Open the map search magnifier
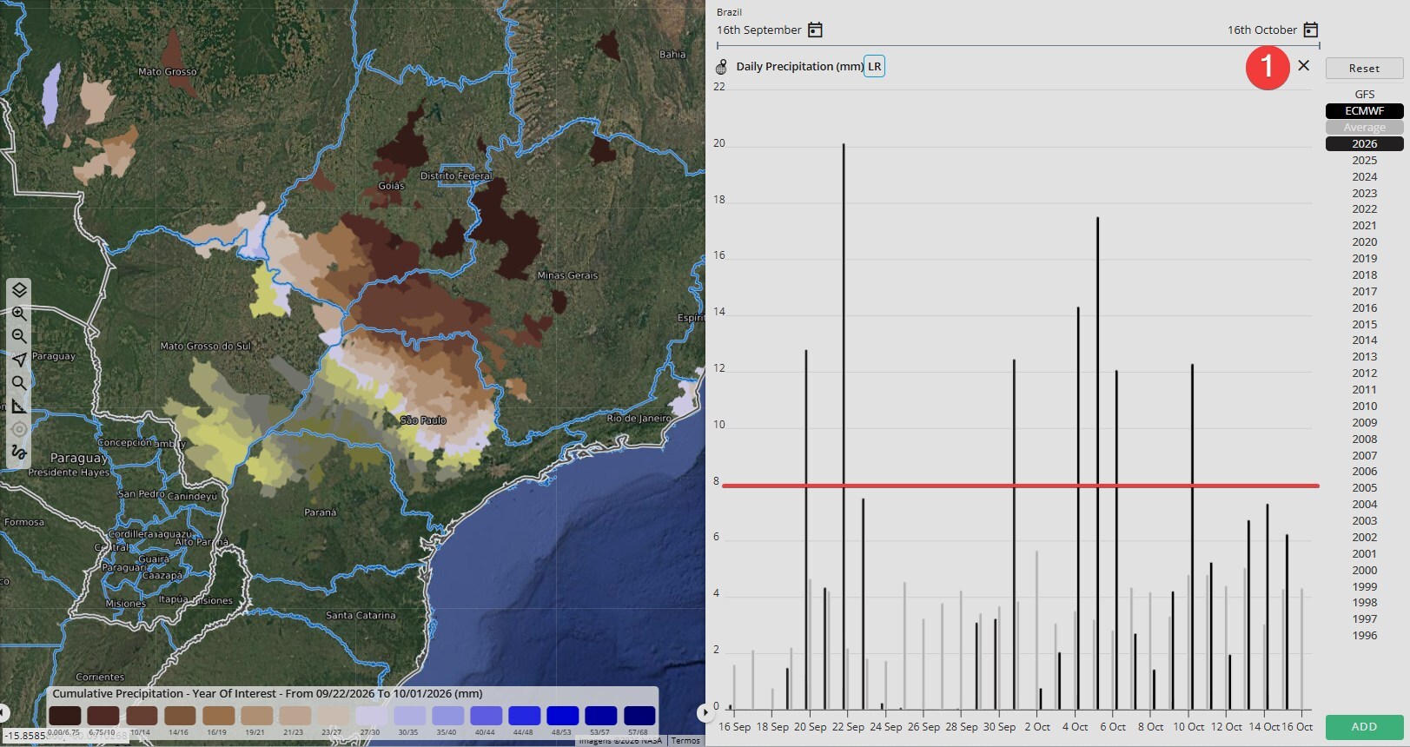 pos(19,383)
